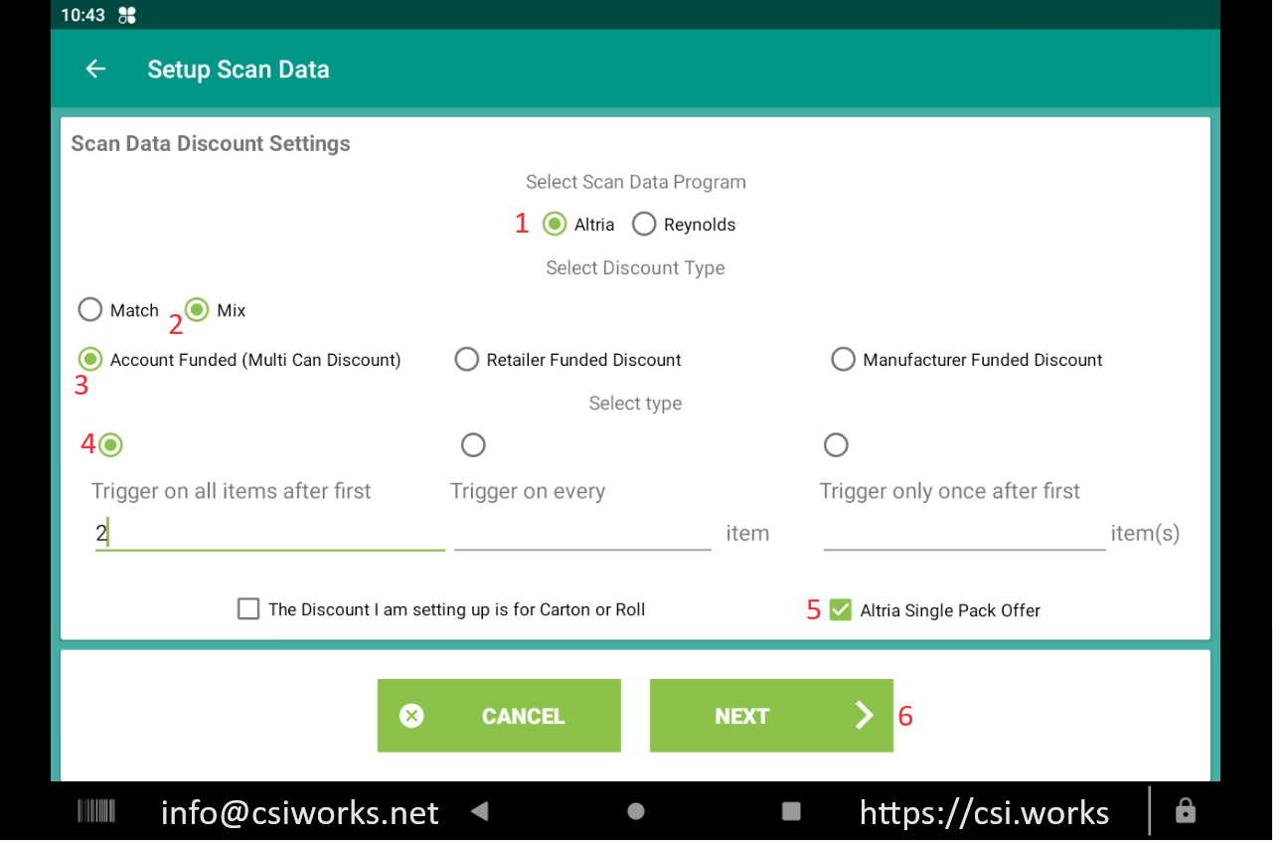The width and height of the screenshot is (1285, 843).
Task: Tap the barcode icon in bottom bar
Action: [x=96, y=812]
